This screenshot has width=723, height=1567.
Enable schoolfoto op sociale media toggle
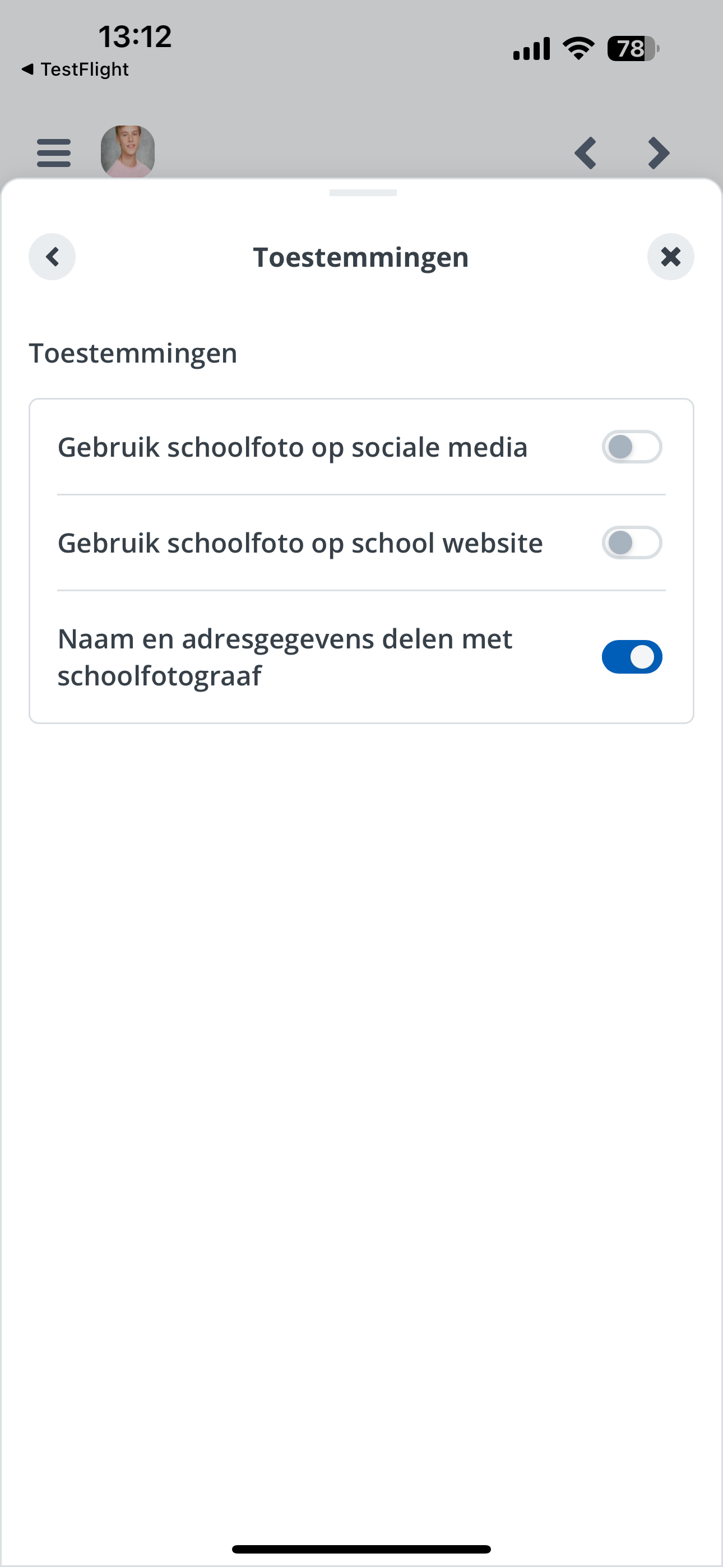(x=632, y=447)
